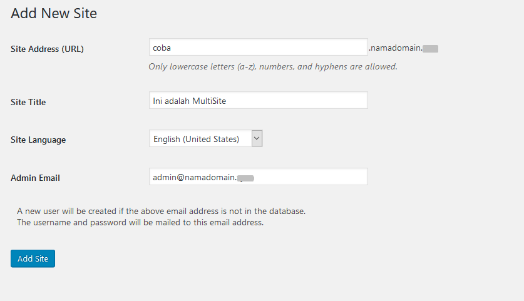Image resolution: width=524 pixels, height=301 pixels.
Task: Expand the Site Language dropdown arrow
Action: coord(257,139)
